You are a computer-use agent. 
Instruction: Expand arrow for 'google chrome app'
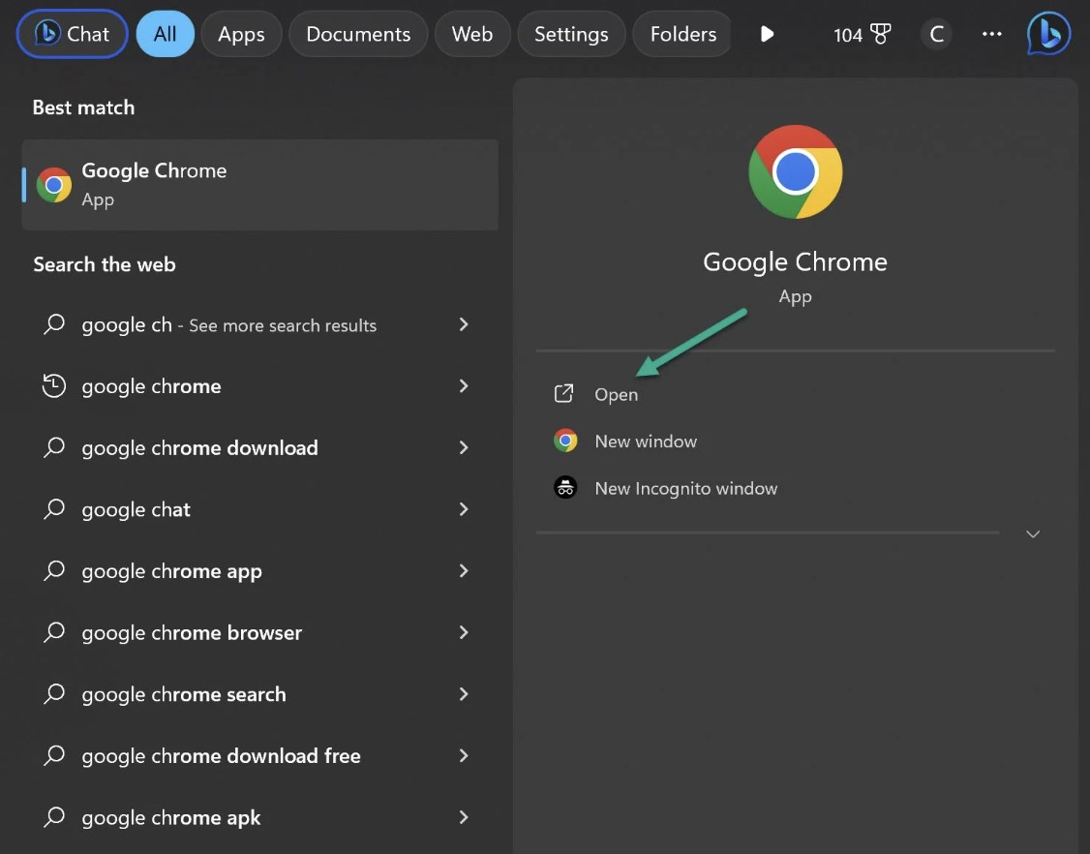[x=464, y=570]
